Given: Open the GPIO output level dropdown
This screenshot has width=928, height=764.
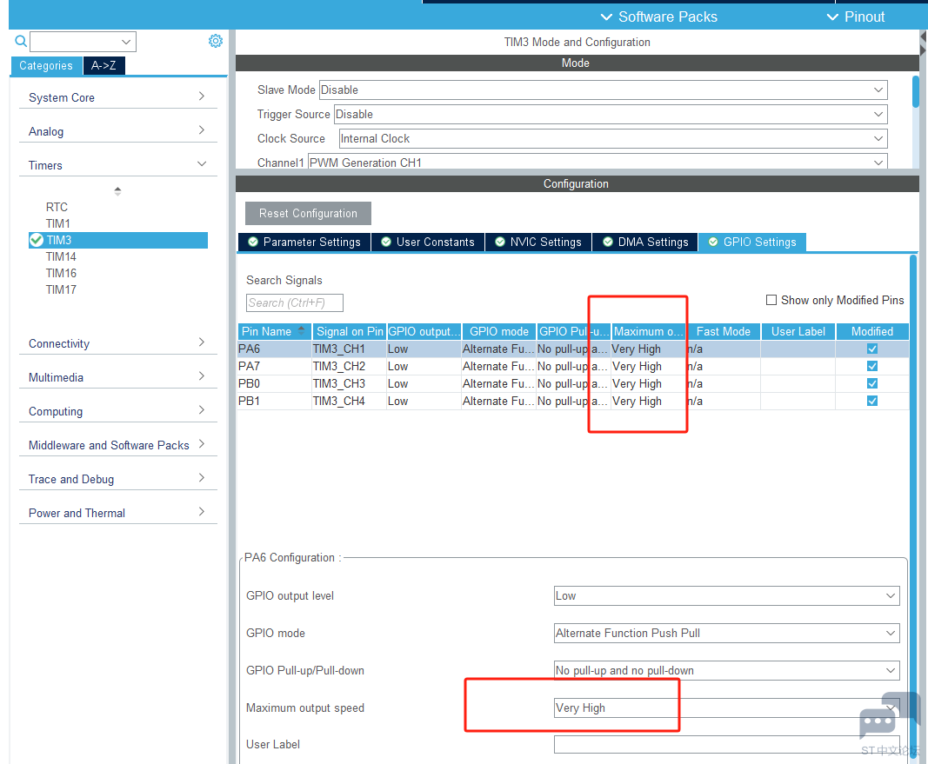Looking at the screenshot, I should tap(727, 595).
